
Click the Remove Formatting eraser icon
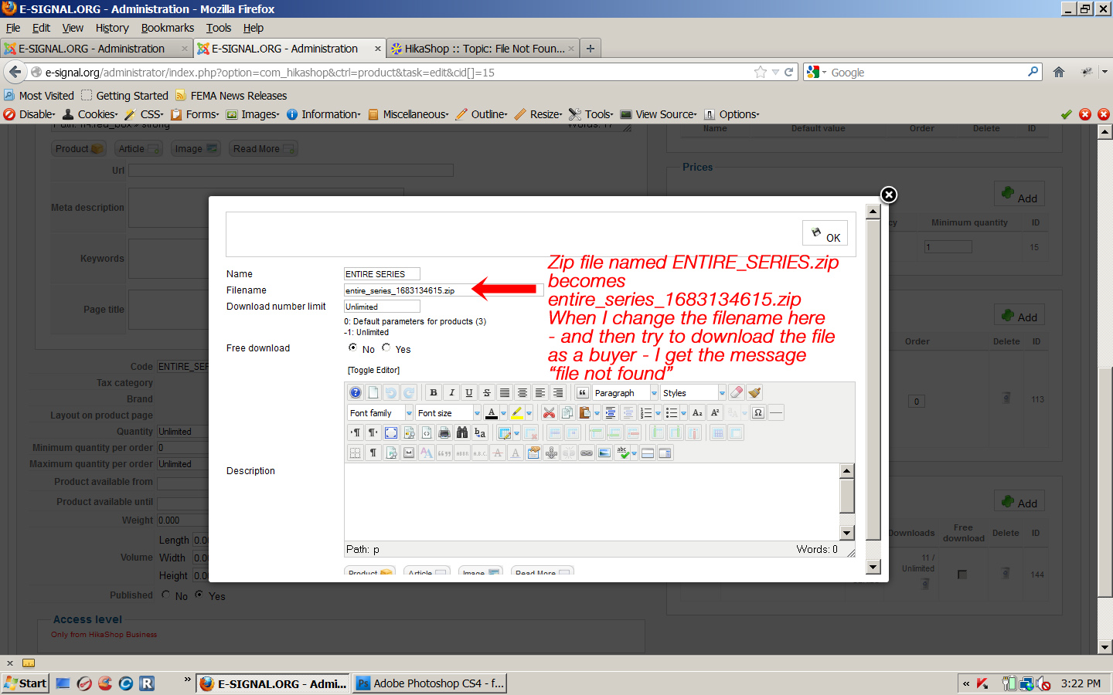coord(737,393)
